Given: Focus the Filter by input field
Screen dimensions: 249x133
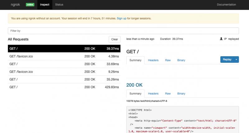Looking at the screenshot, I should [x=123, y=31].
